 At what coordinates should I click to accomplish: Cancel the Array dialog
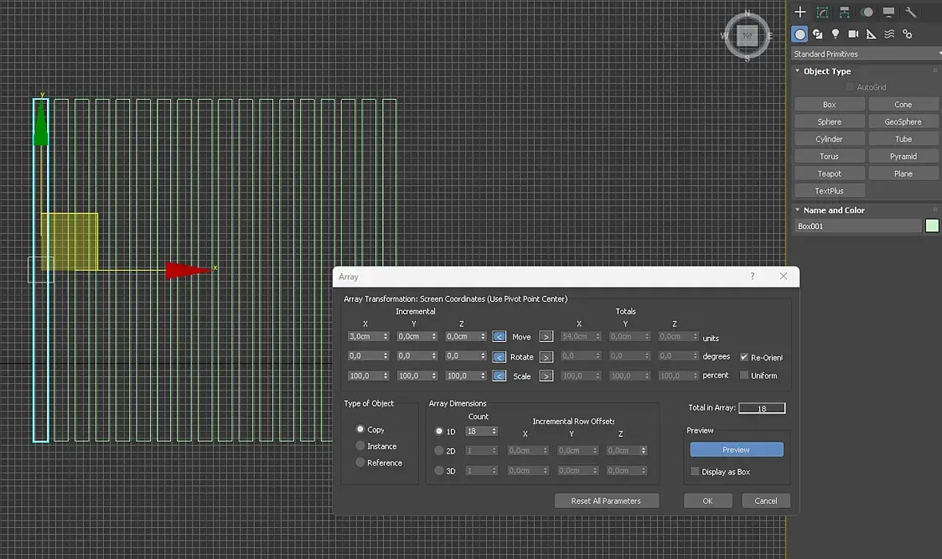766,501
